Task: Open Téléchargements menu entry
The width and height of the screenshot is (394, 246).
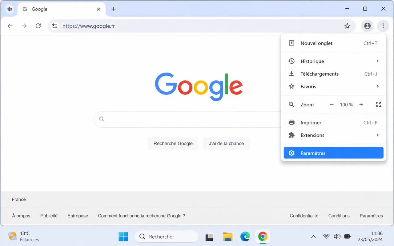Action: [x=333, y=74]
